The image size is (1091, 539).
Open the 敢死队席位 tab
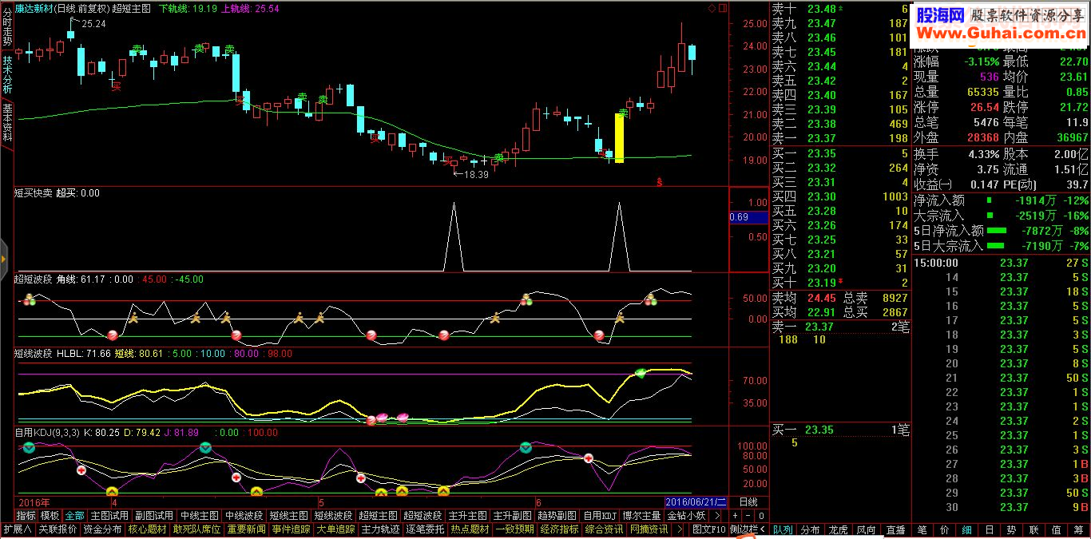[196, 529]
